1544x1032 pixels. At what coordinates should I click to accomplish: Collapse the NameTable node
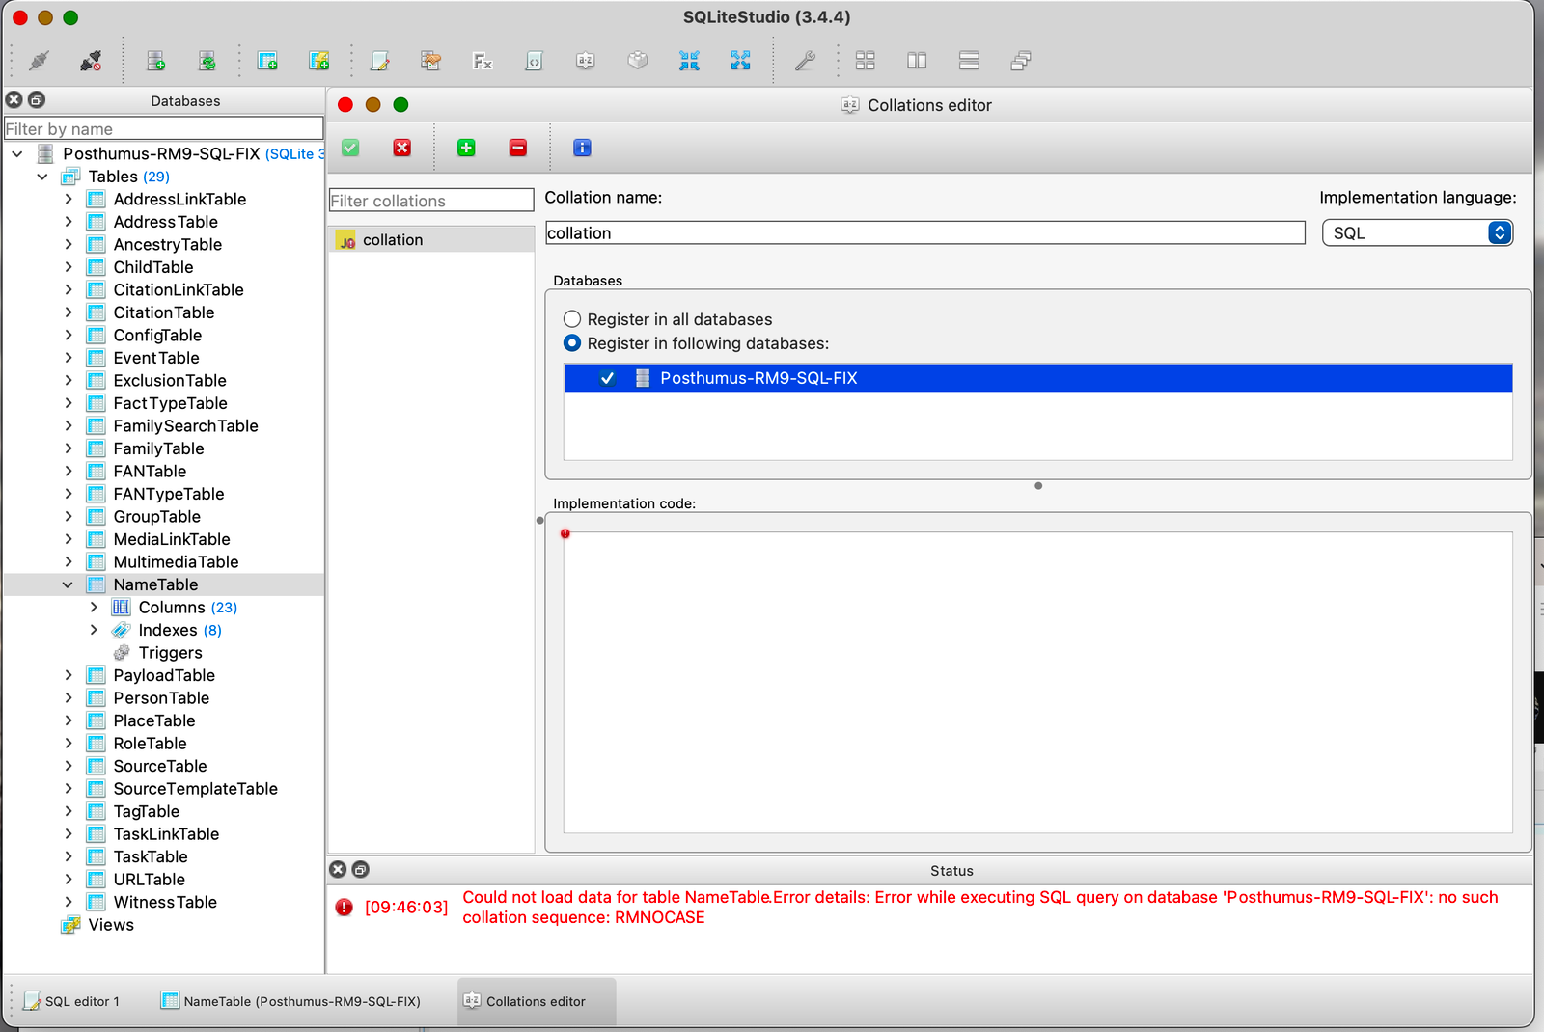point(68,584)
